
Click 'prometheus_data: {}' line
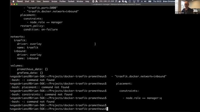(32, 69)
